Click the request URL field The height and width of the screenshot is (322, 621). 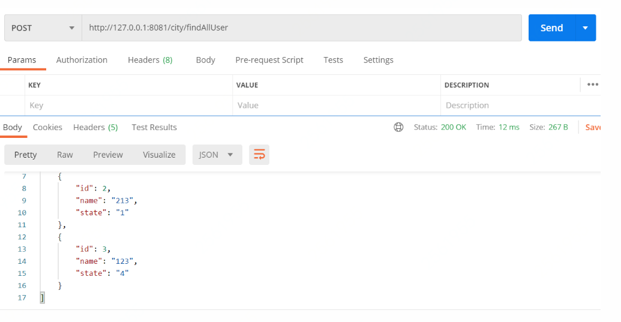point(302,28)
